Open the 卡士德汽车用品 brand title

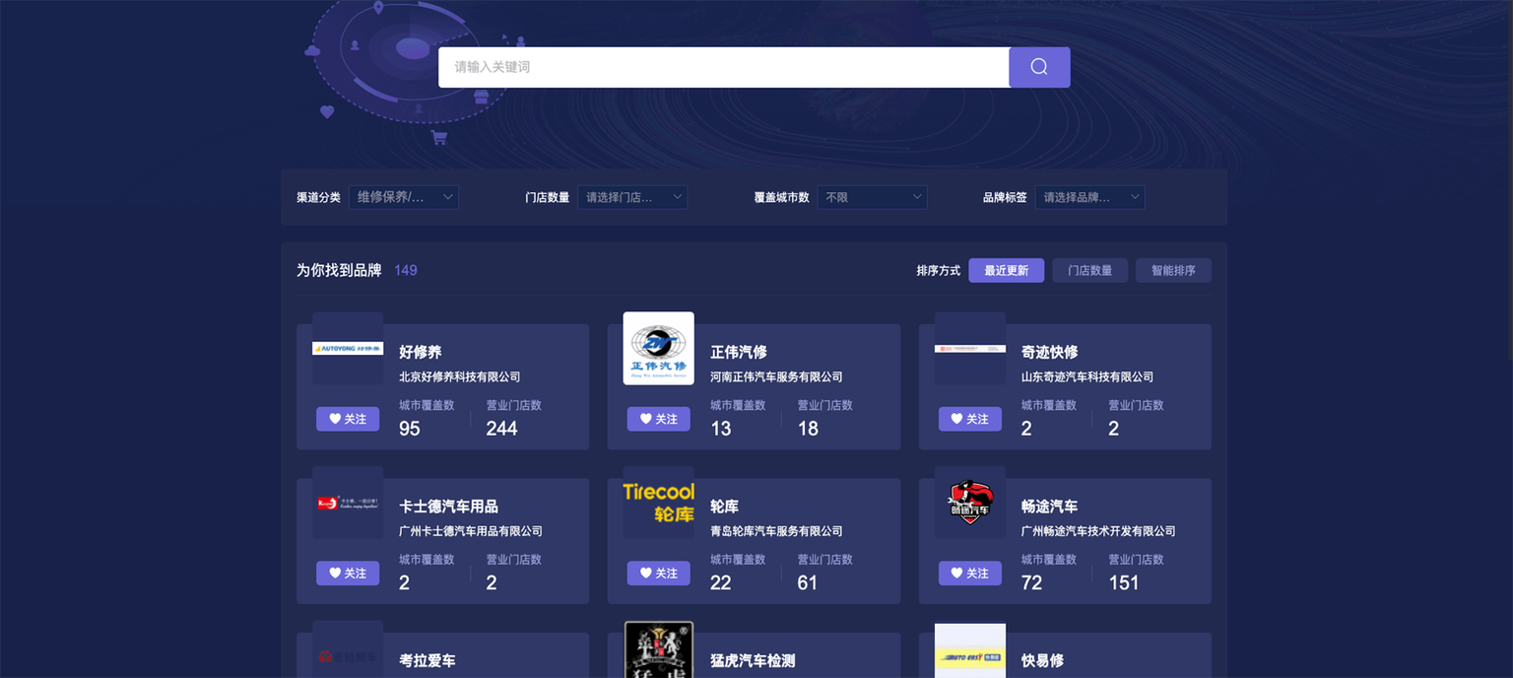point(448,507)
